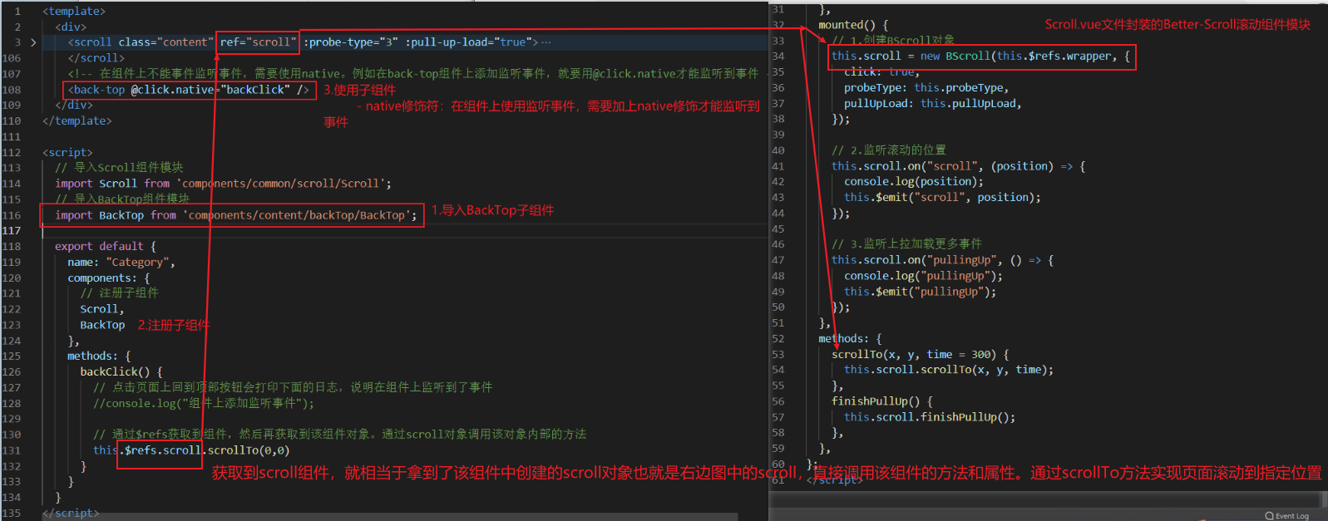Select line number 131 in left gutter
Image resolution: width=1328 pixels, height=521 pixels.
12,450
